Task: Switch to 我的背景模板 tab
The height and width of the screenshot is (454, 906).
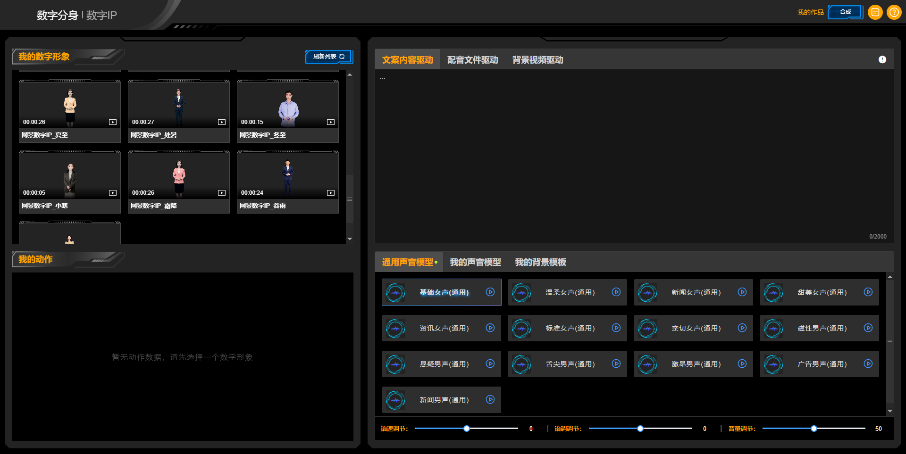Action: pos(540,262)
